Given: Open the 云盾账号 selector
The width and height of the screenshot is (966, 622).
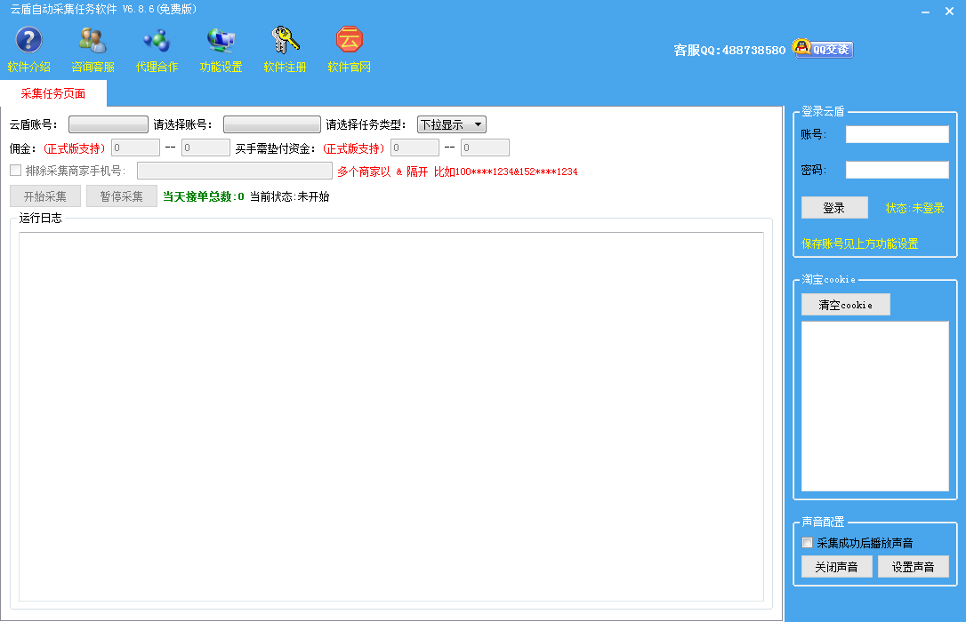Looking at the screenshot, I should click(108, 125).
